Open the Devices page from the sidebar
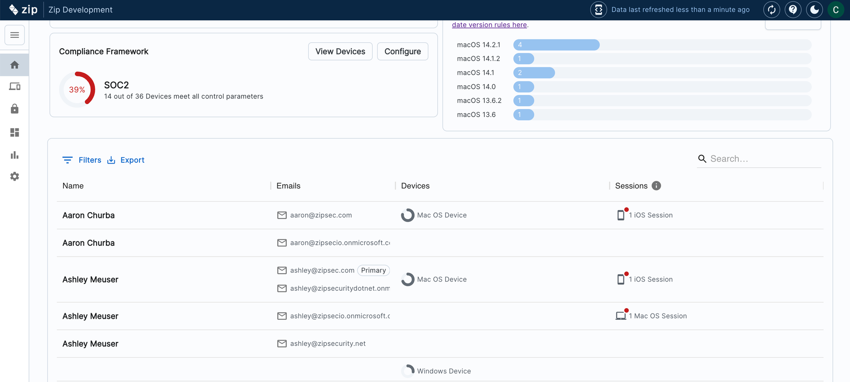The height and width of the screenshot is (382, 850). coord(15,86)
